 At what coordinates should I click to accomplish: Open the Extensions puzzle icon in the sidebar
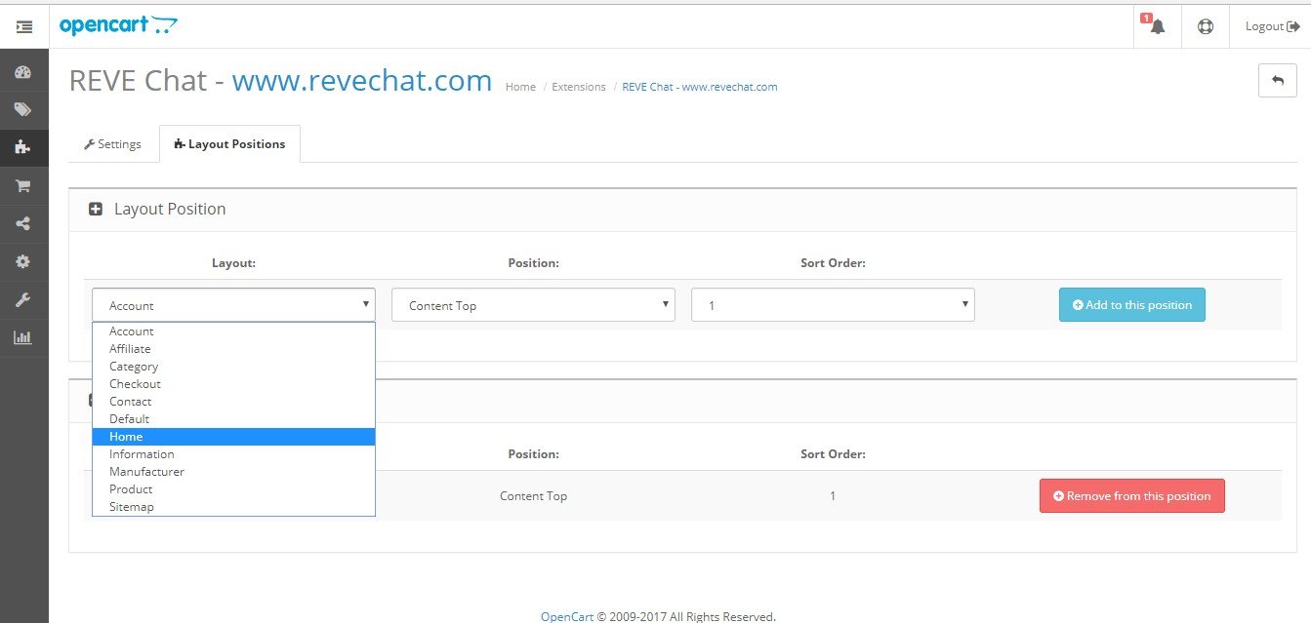(23, 148)
